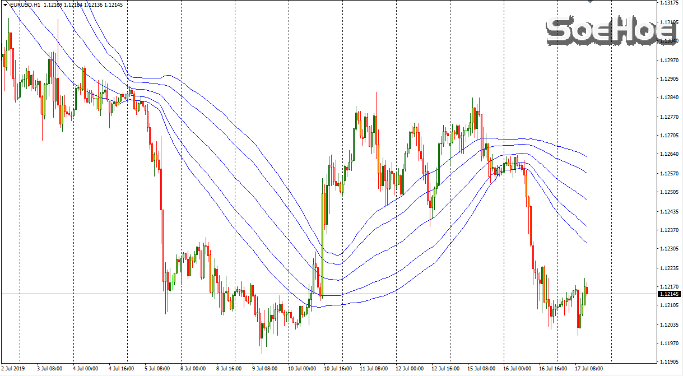This screenshot has width=683, height=376.
Task: Click the 1.12035 price scale label
Action: pyautogui.click(x=669, y=324)
